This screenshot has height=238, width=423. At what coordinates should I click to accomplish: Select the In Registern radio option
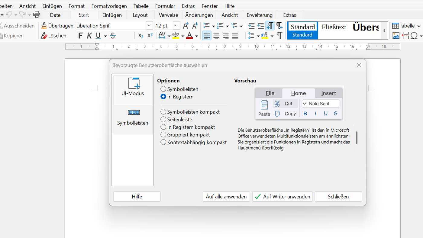click(x=177, y=97)
